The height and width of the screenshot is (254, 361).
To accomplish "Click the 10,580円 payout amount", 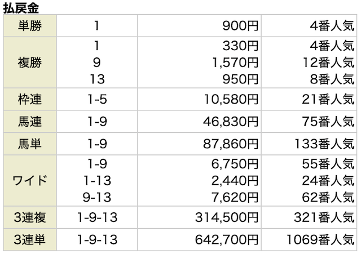I will [231, 99].
